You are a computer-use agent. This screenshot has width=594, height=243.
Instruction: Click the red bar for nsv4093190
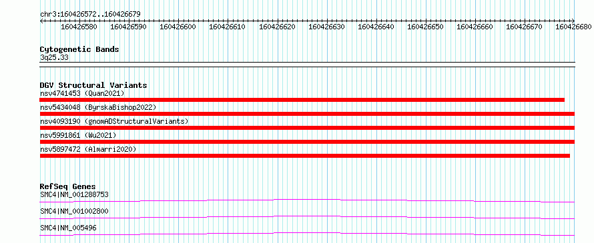point(307,128)
